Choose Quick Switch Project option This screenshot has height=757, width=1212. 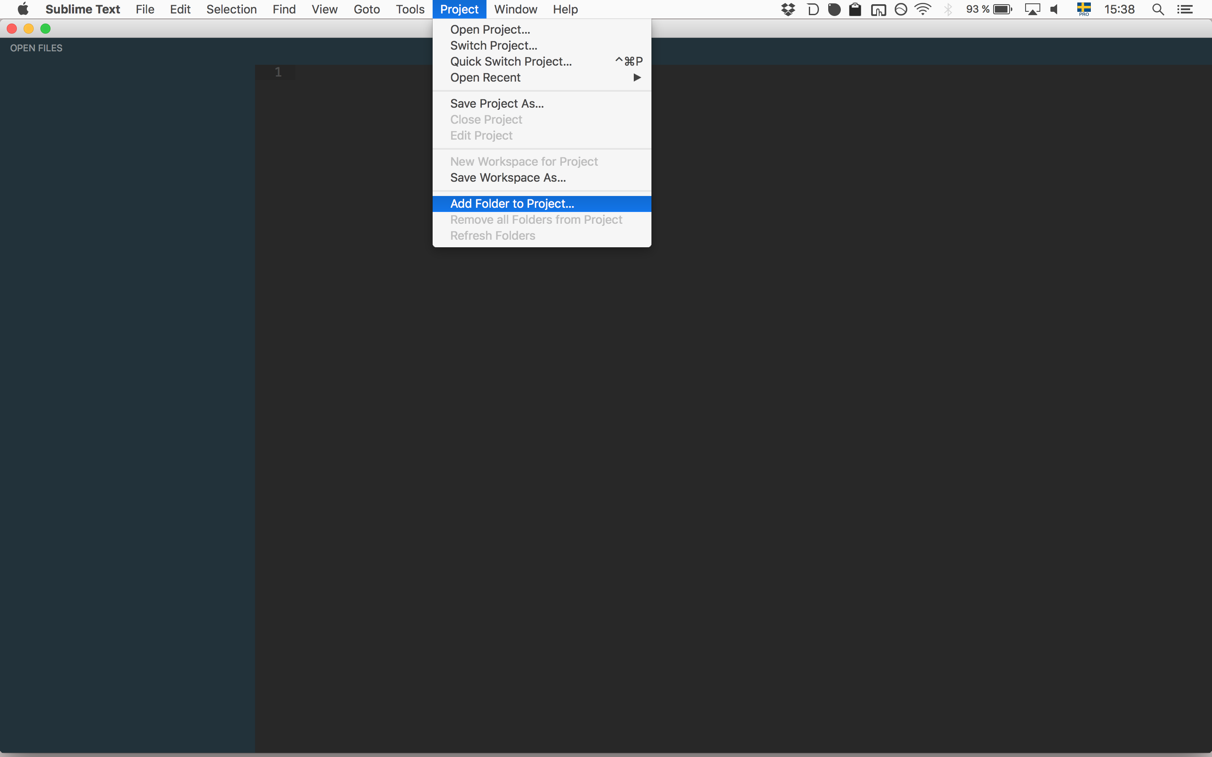511,61
